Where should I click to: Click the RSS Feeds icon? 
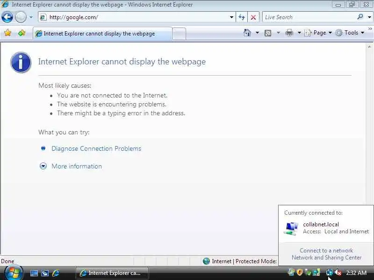click(x=268, y=33)
